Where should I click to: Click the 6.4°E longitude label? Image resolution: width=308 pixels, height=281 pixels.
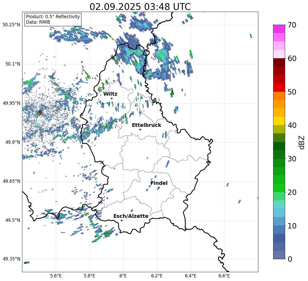(x=190, y=276)
